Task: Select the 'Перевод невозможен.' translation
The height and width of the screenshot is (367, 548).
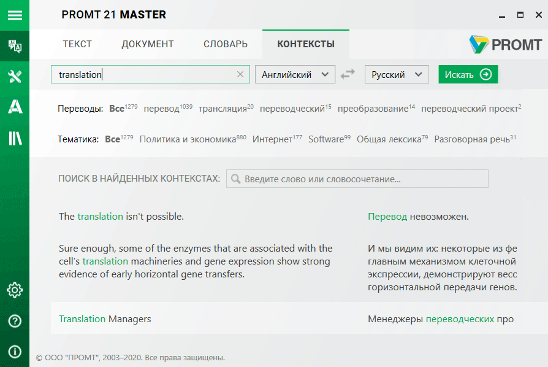Action: (x=418, y=217)
